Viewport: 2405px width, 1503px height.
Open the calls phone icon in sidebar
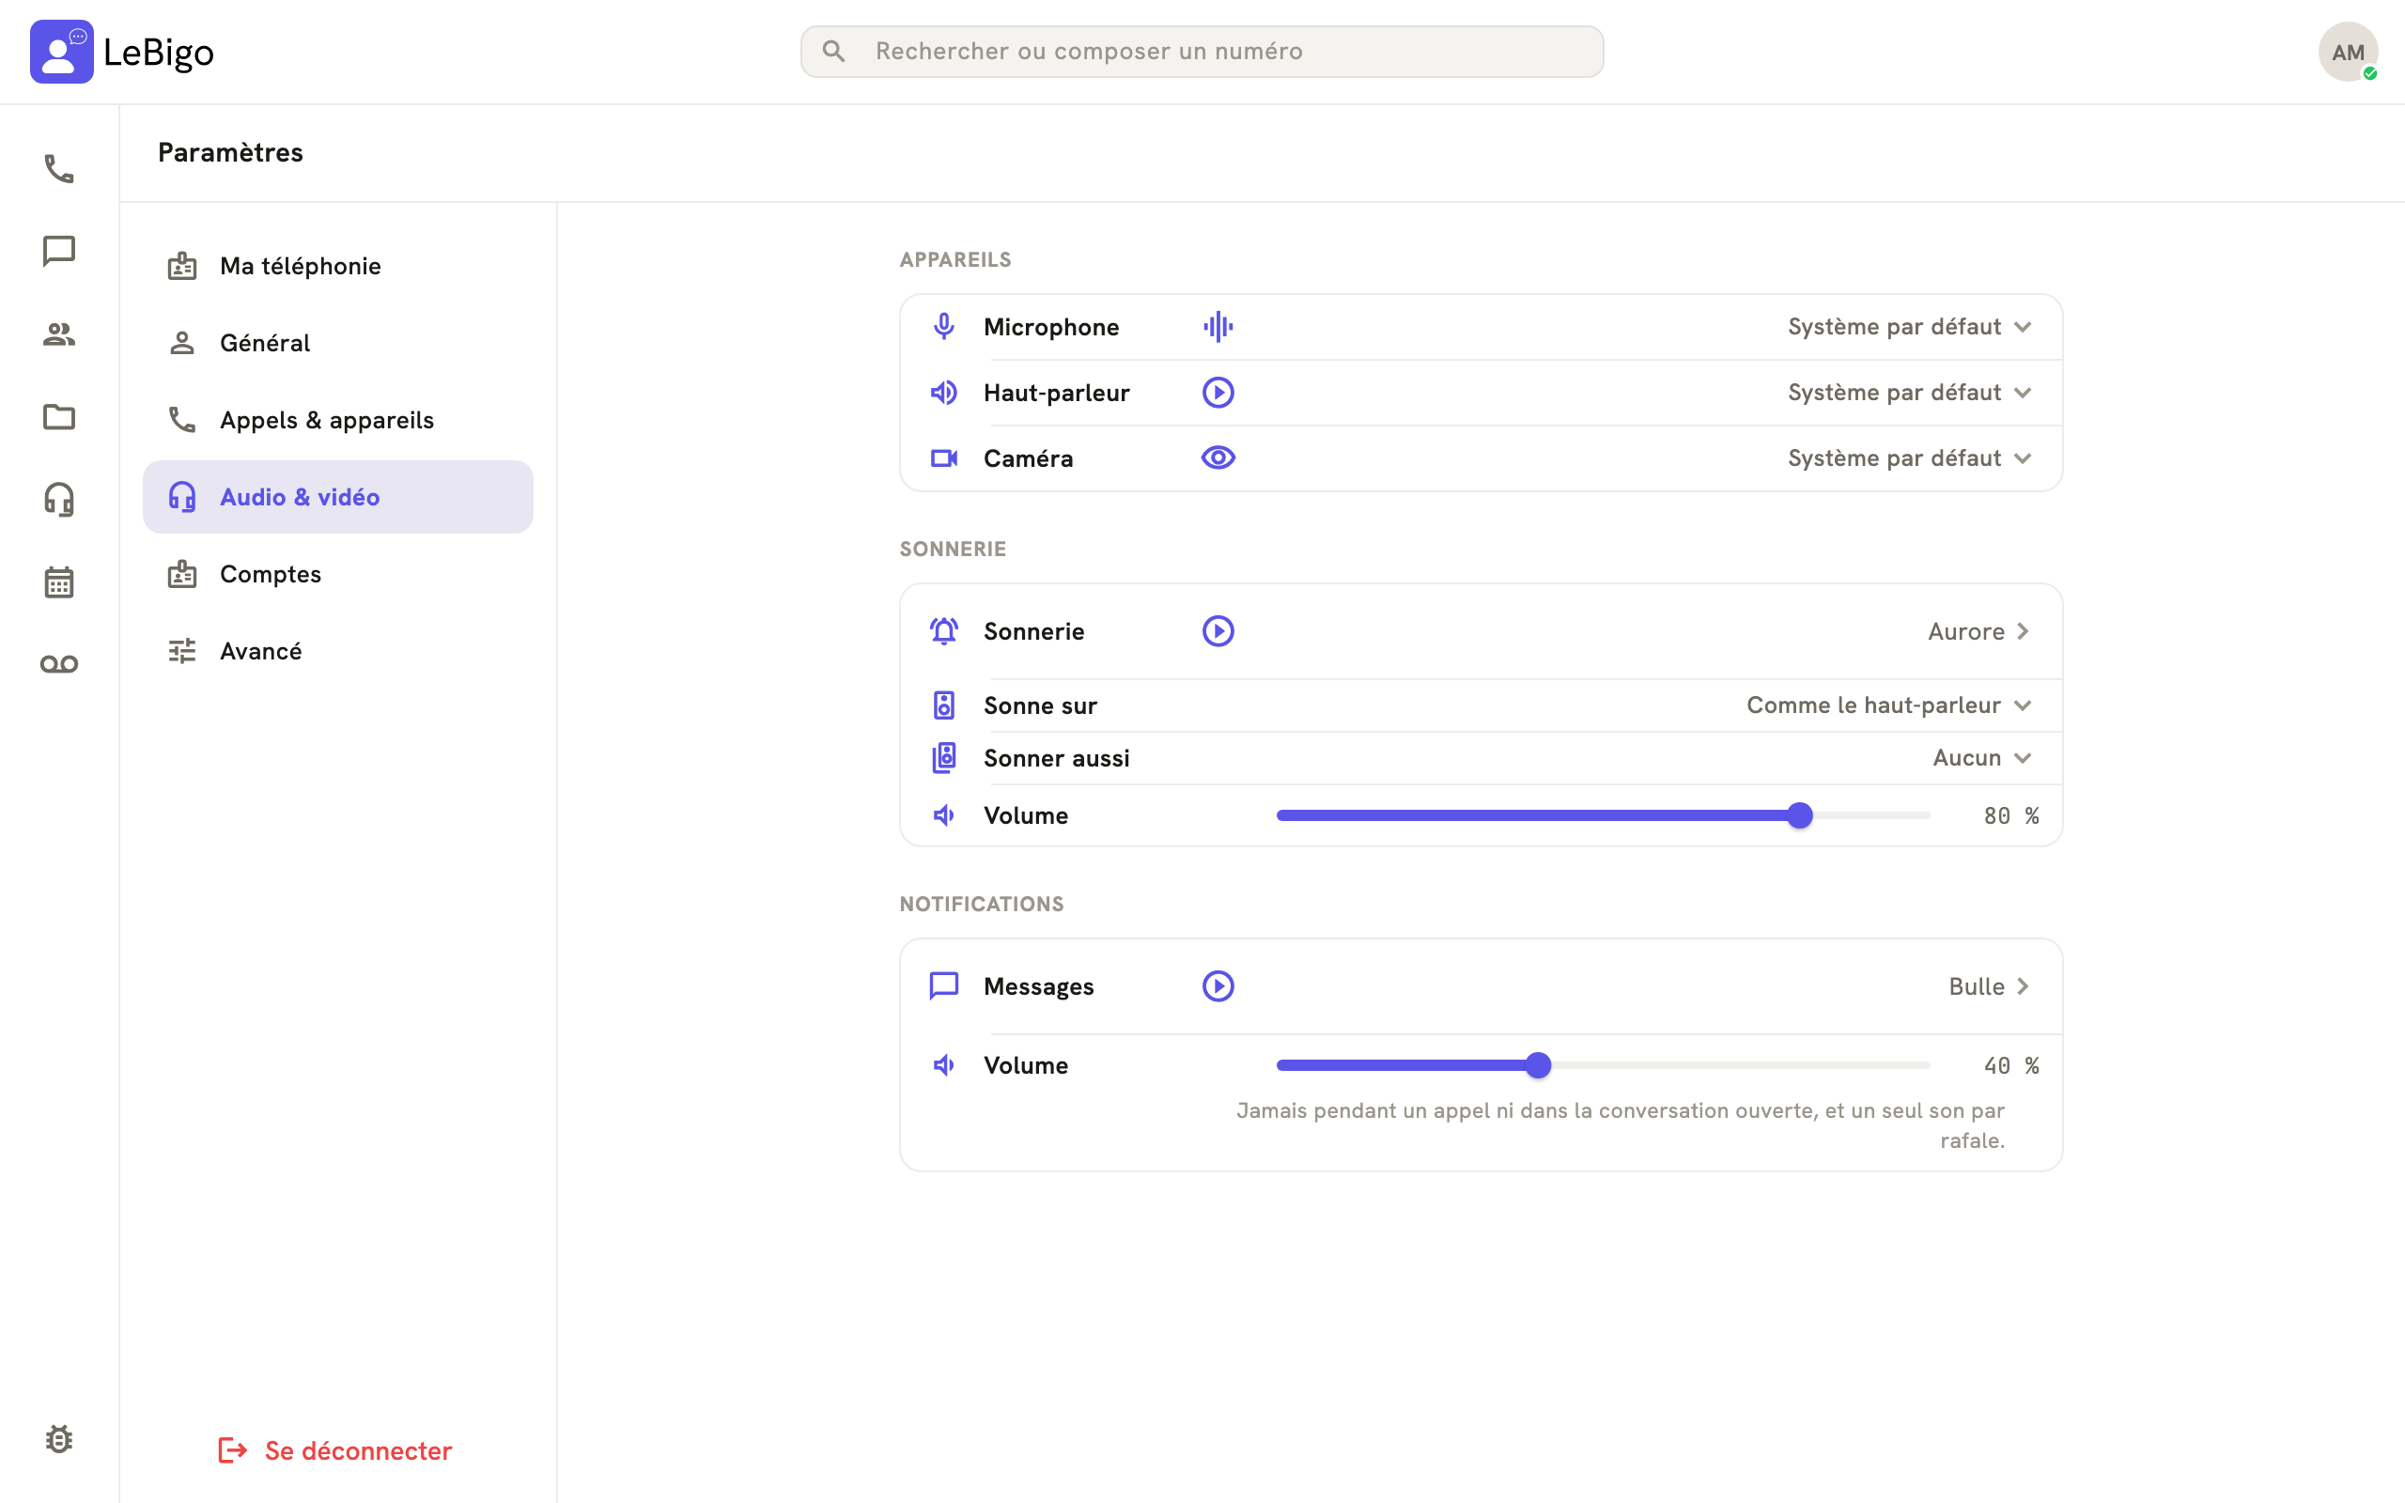pos(58,169)
